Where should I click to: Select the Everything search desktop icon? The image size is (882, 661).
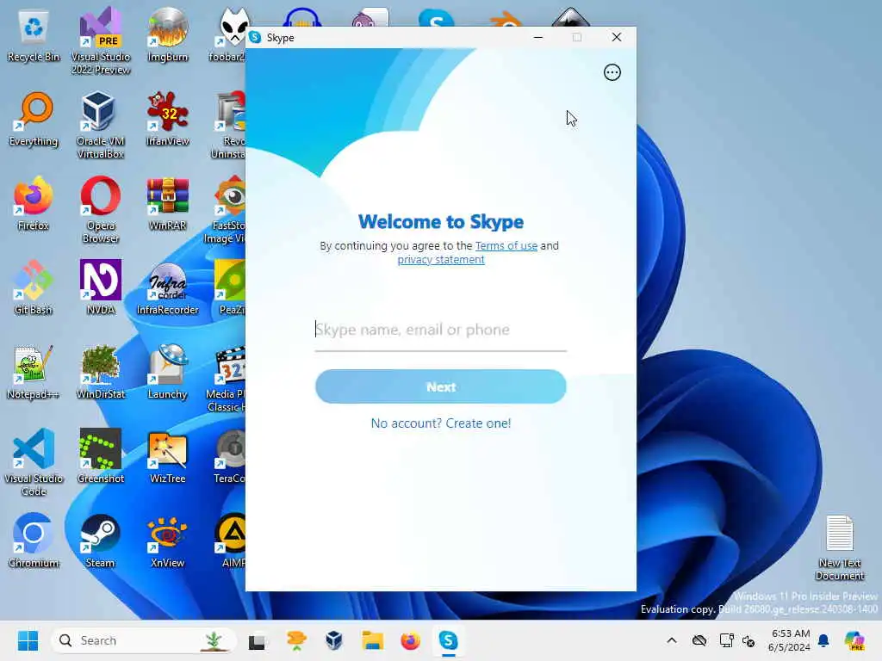pos(34,120)
